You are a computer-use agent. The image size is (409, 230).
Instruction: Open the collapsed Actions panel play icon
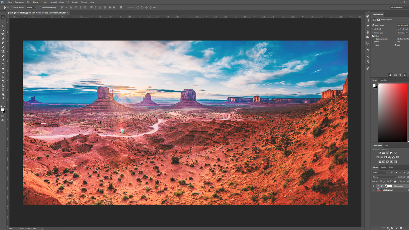coord(368,25)
